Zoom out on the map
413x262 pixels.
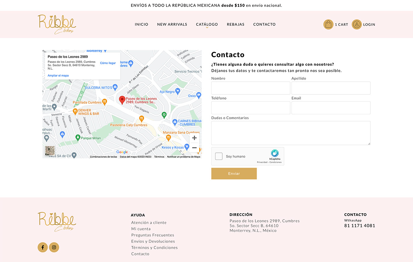[x=194, y=148]
